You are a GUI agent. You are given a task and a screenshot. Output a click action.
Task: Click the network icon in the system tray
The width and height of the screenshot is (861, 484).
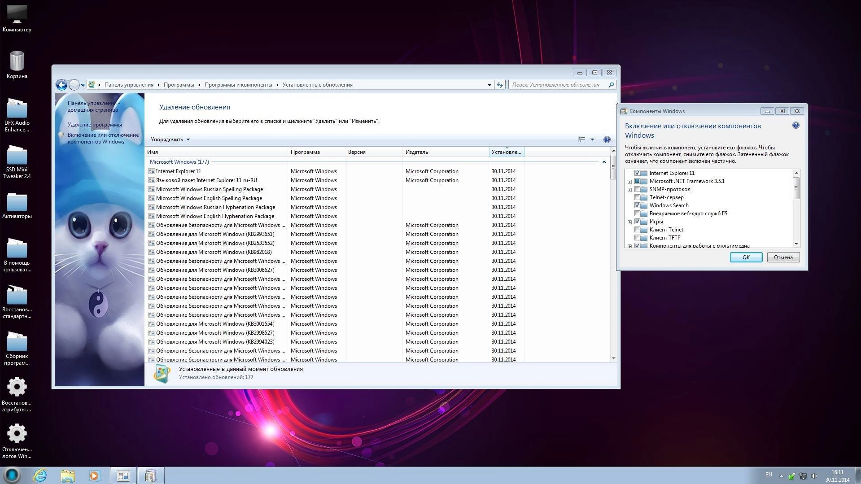tap(803, 476)
